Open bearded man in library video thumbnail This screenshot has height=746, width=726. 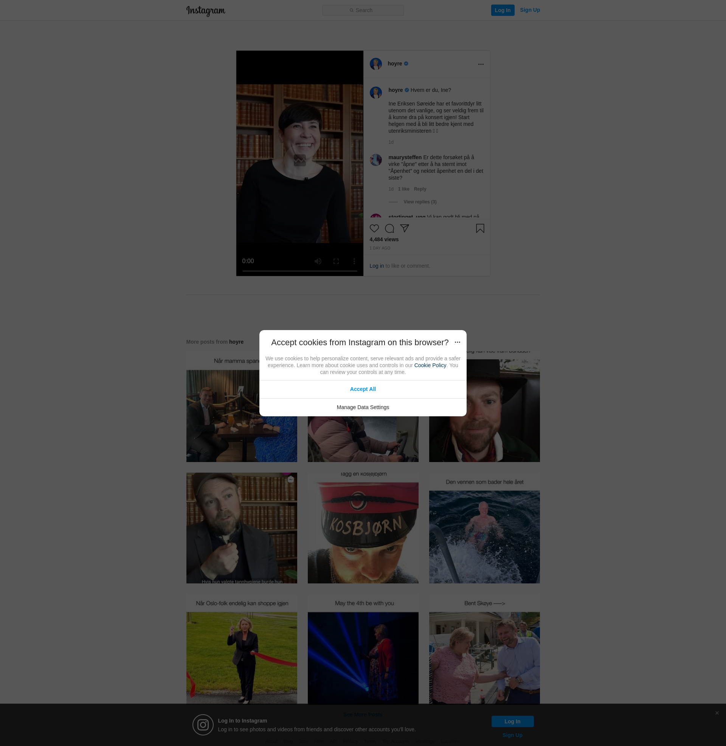pyautogui.click(x=241, y=528)
